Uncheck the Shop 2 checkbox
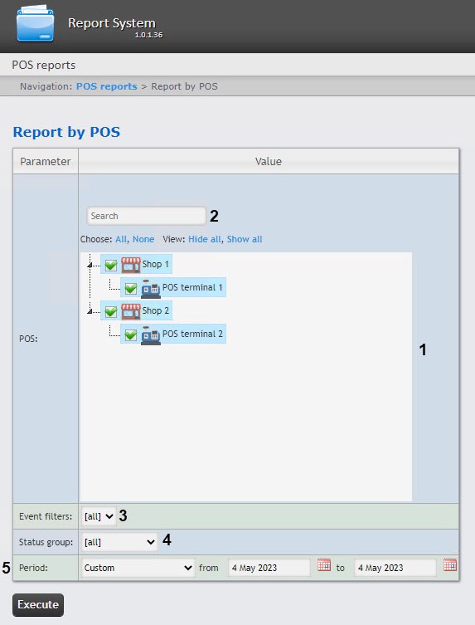475x625 pixels. pos(111,311)
